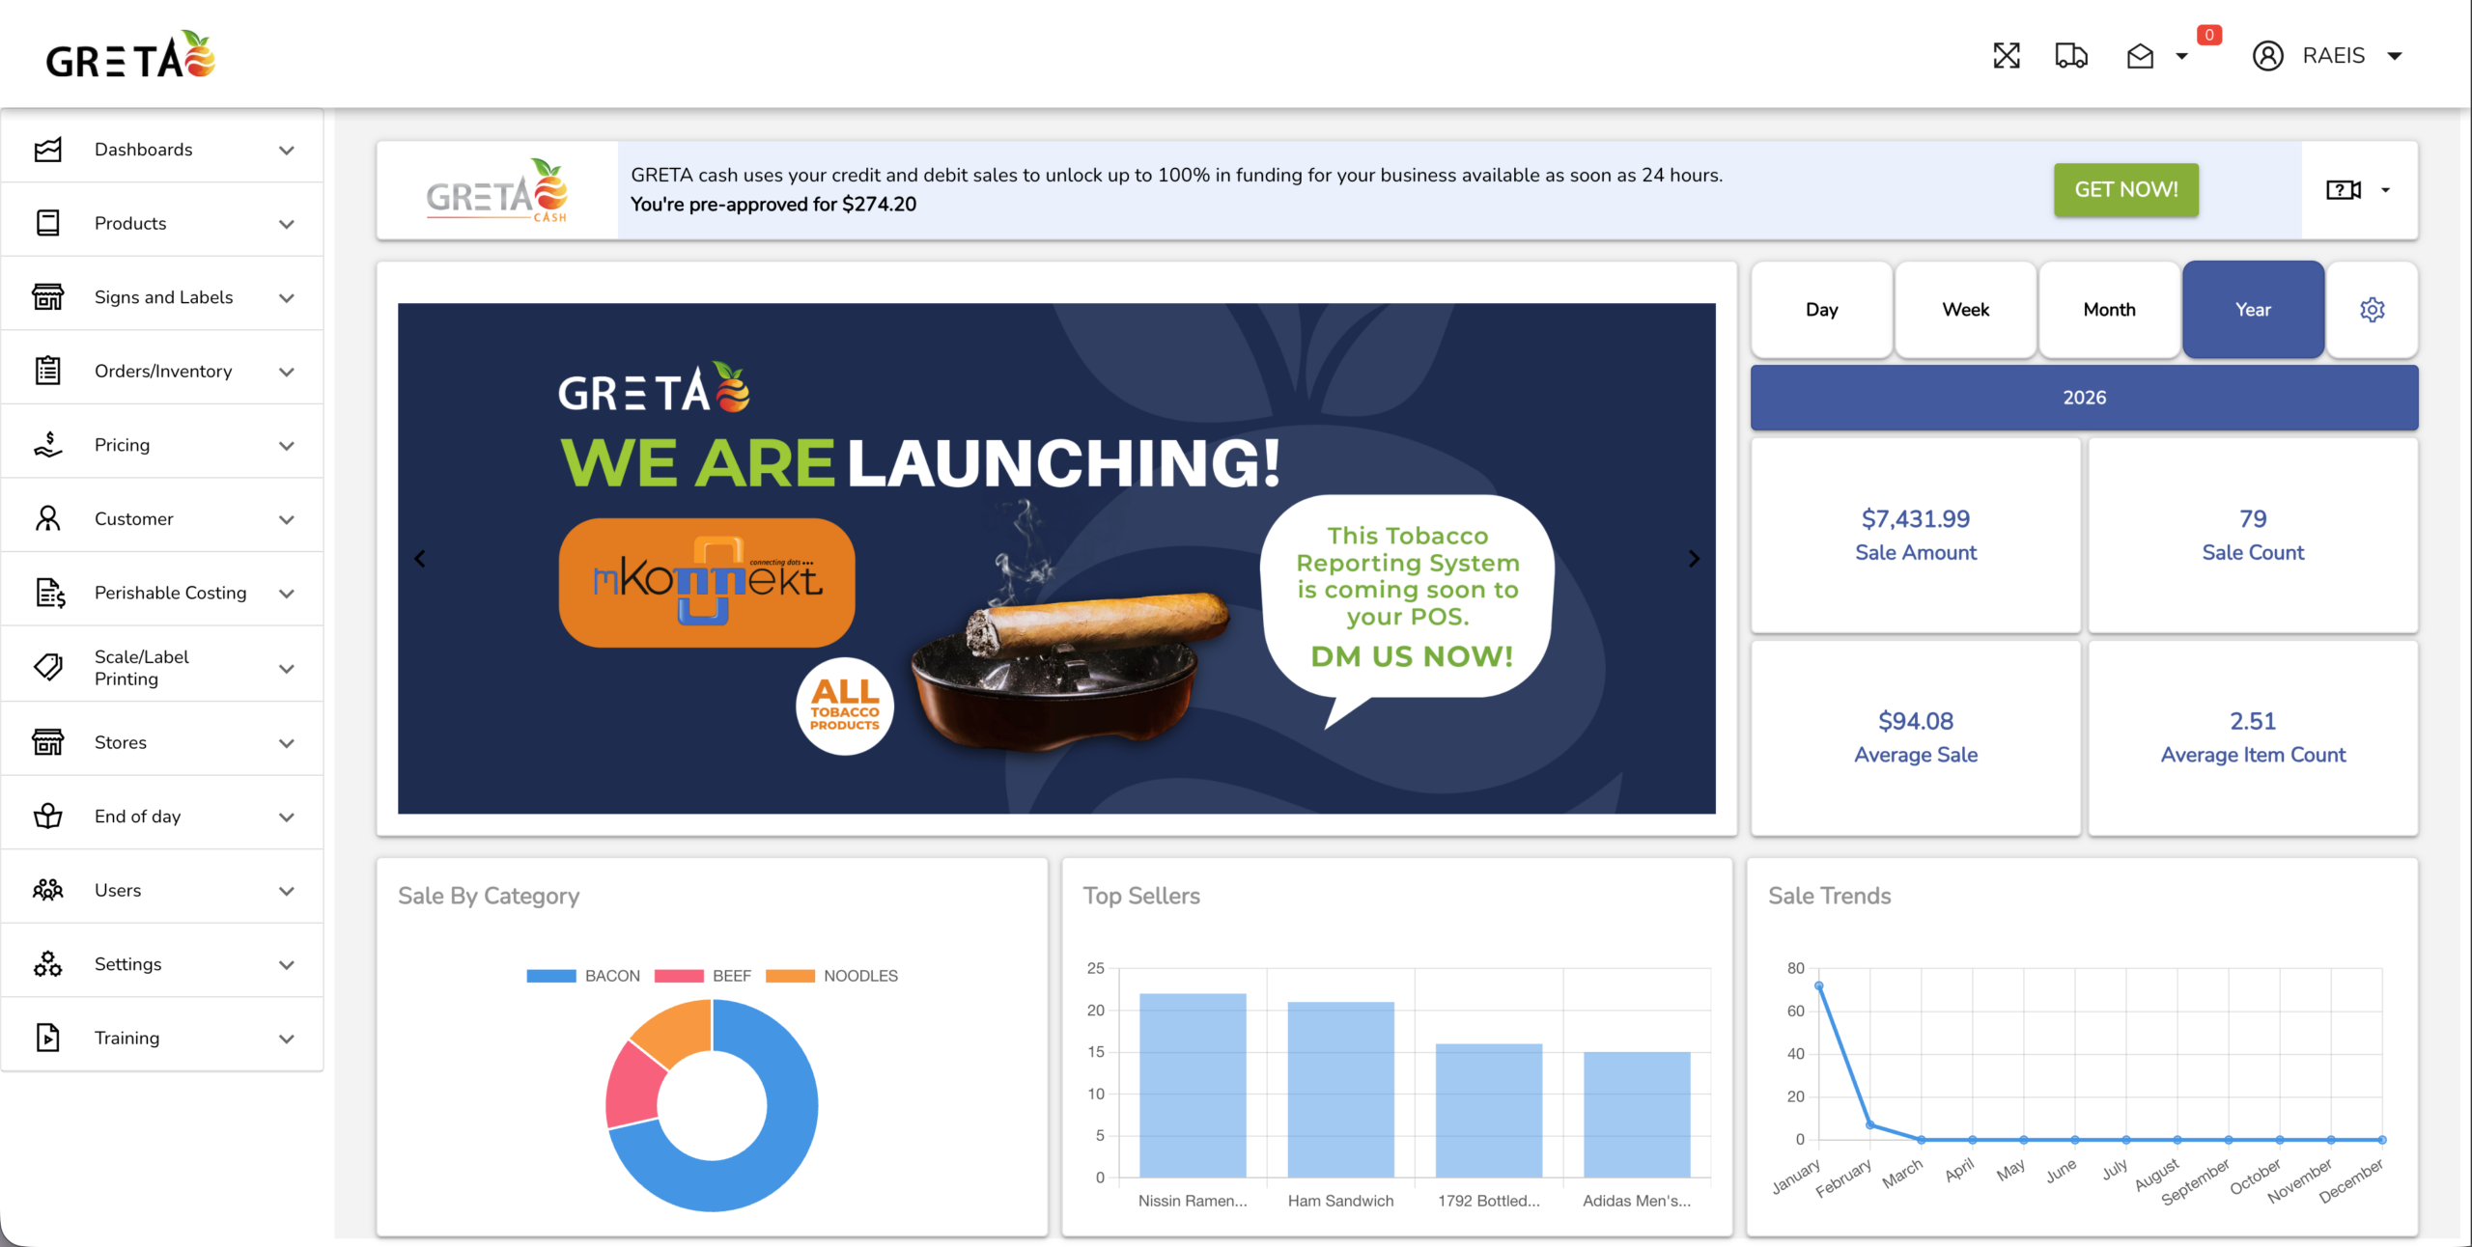
Task: Go to next carousel slide arrow
Action: (x=1694, y=559)
